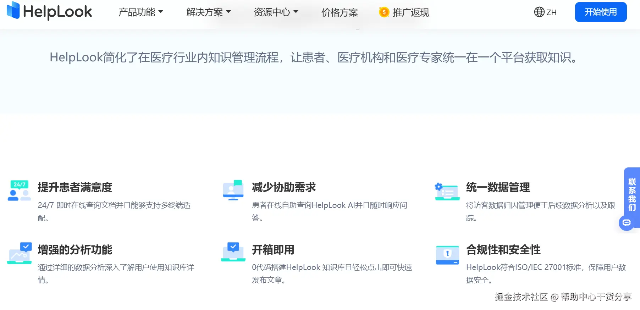Click the laptop checkmark icon for 开箱即用

coord(233,252)
